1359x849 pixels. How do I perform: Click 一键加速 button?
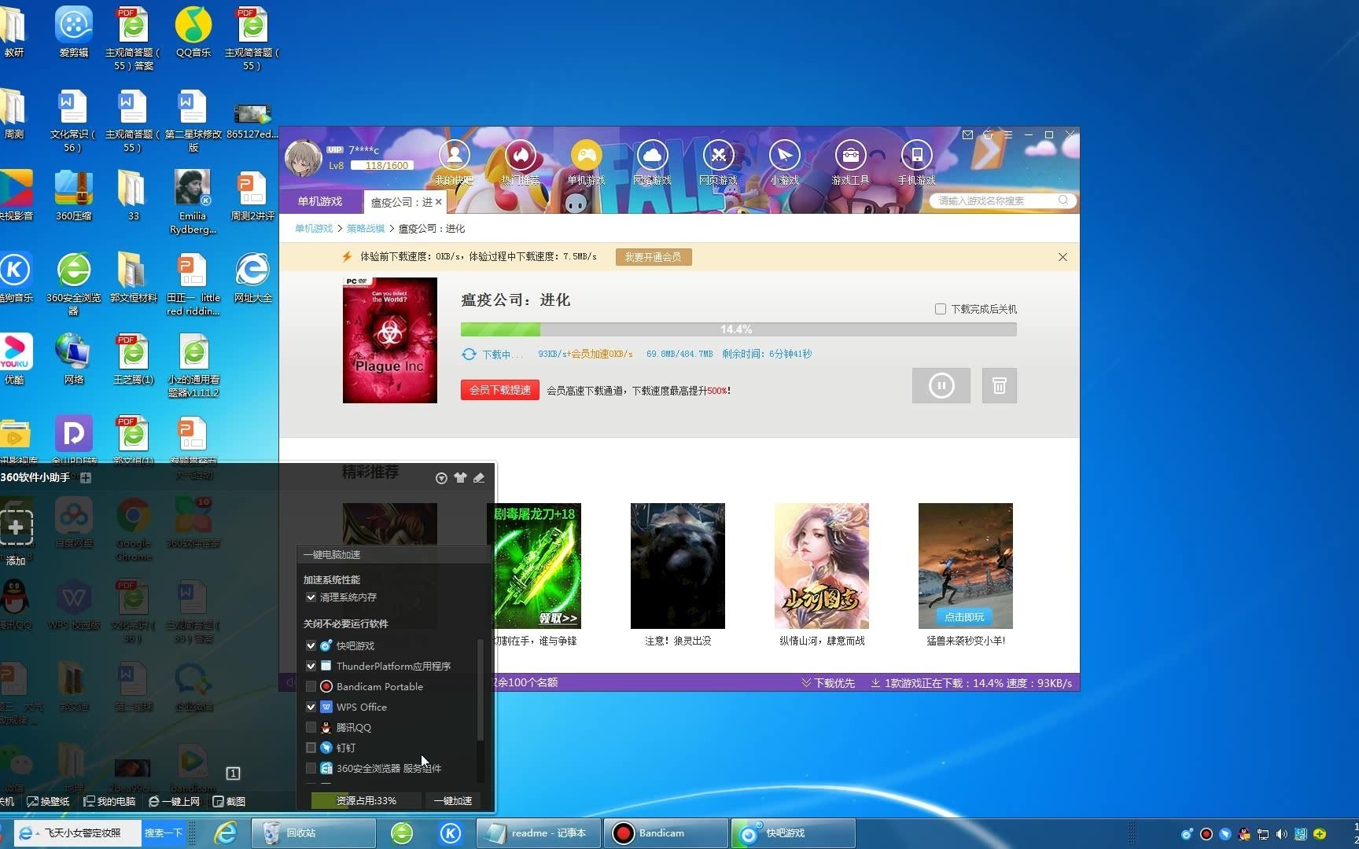pyautogui.click(x=453, y=800)
